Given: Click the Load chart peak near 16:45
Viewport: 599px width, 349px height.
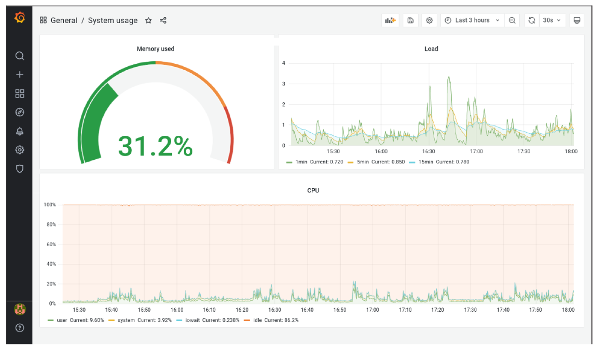Looking at the screenshot, I should coord(448,78).
